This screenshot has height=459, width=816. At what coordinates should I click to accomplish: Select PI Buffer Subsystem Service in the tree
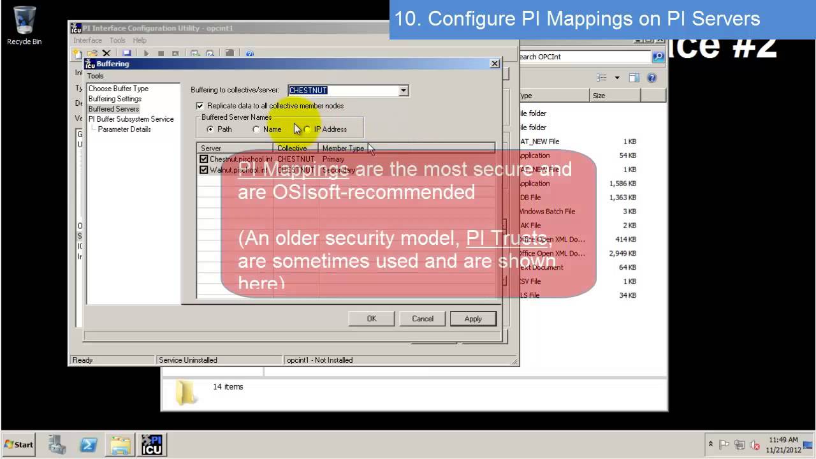coord(131,119)
